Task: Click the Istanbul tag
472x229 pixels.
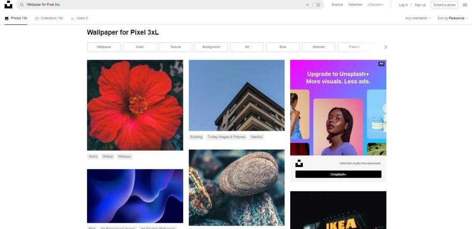Action: (x=257, y=137)
